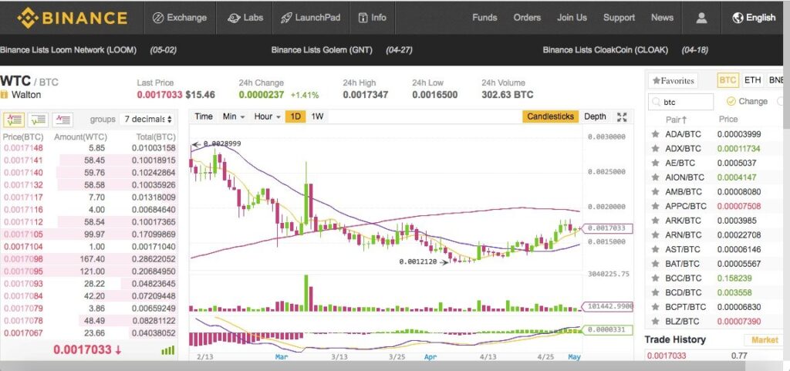Click the Market trade history button
Screen dimensions: 790x371
[765, 340]
